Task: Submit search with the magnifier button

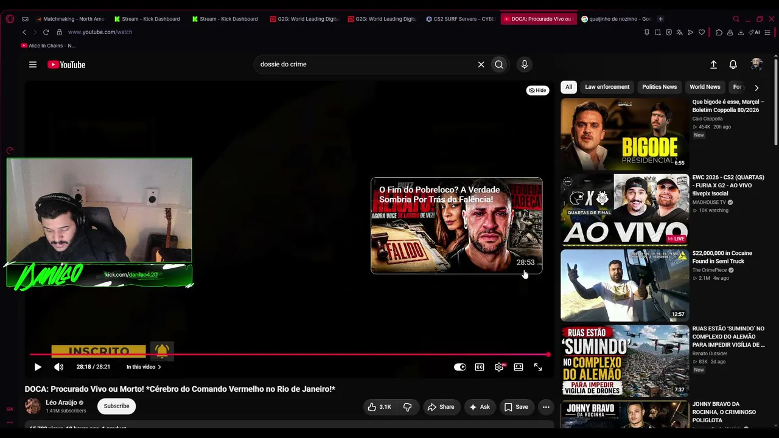Action: [499, 64]
